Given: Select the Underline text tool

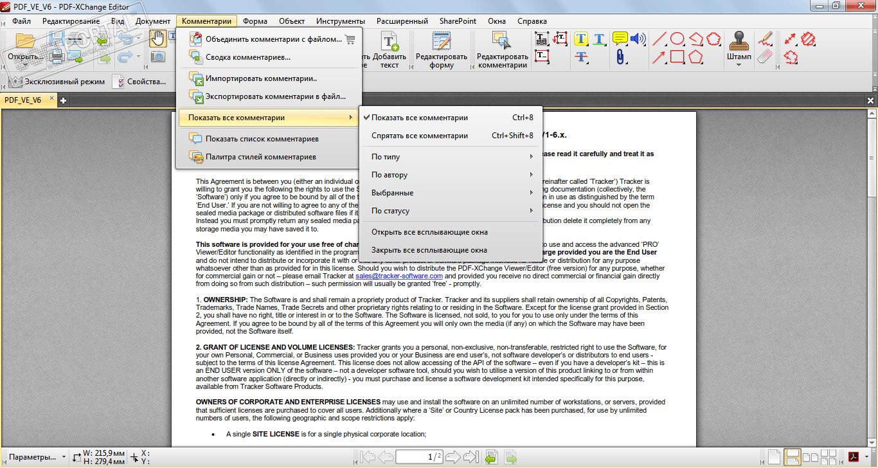Looking at the screenshot, I should point(599,39).
